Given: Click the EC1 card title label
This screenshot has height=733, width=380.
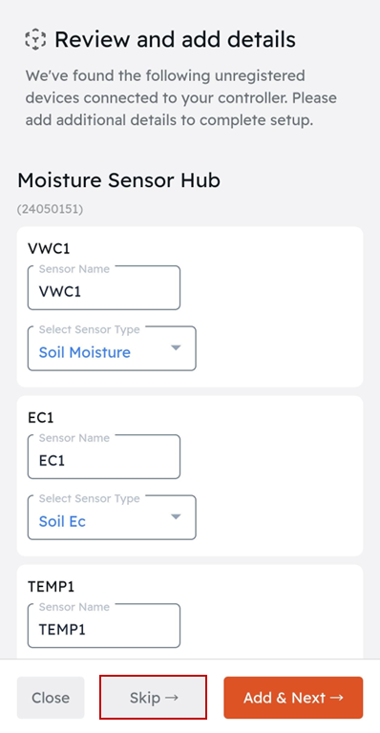Looking at the screenshot, I should pos(41,417).
